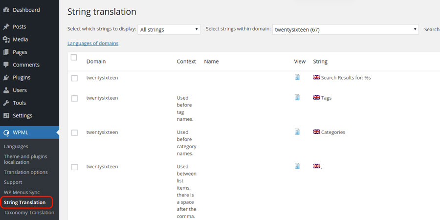
Task: Click view icon in the comma string row
Action: pyautogui.click(x=297, y=166)
